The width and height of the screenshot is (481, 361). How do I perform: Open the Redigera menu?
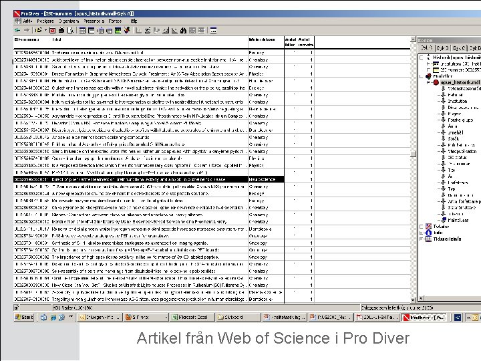point(45,21)
